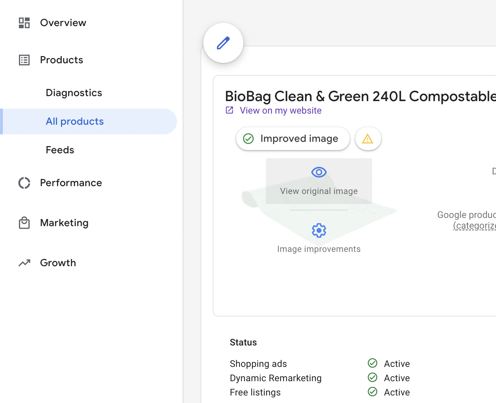Click the Products list icon
The height and width of the screenshot is (403, 496).
[24, 60]
